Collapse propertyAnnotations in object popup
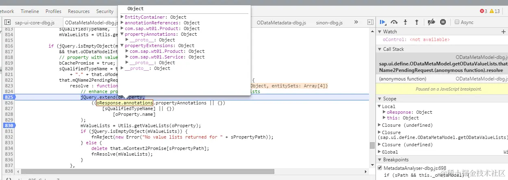 122,34
